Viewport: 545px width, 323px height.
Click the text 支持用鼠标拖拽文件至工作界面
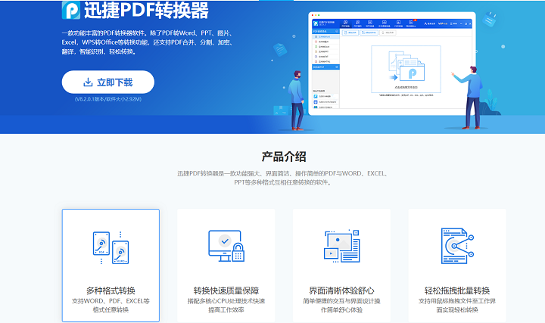457,306
